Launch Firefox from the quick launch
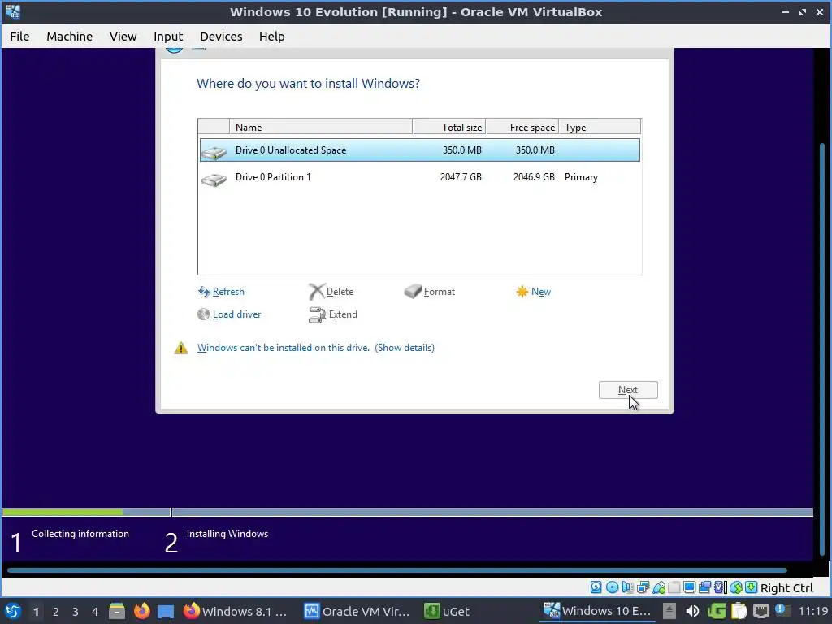This screenshot has width=832, height=624. [141, 611]
